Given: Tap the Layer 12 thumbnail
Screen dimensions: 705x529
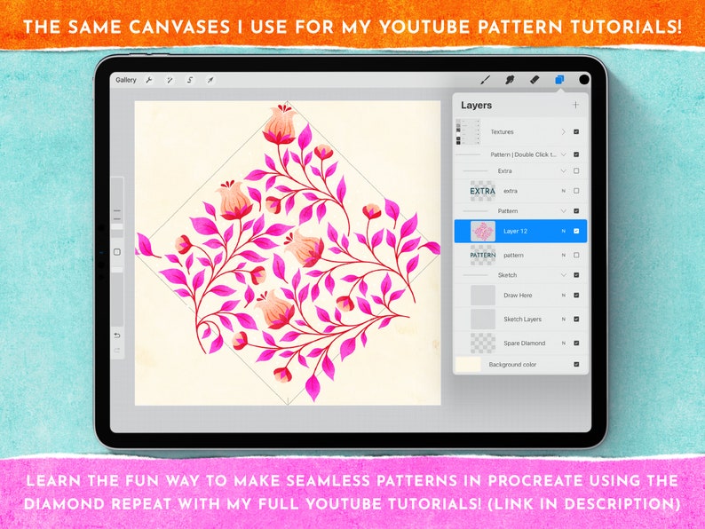Looking at the screenshot, I should (483, 231).
